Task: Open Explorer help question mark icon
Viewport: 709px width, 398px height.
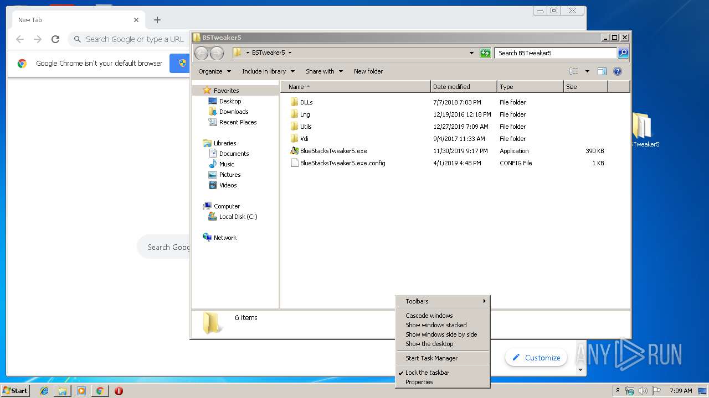Action: pos(618,71)
